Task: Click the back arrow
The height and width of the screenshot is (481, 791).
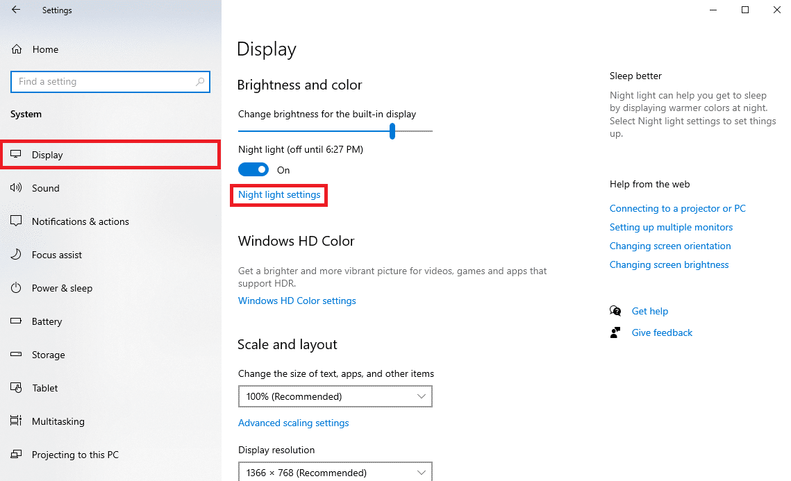Action: tap(15, 10)
